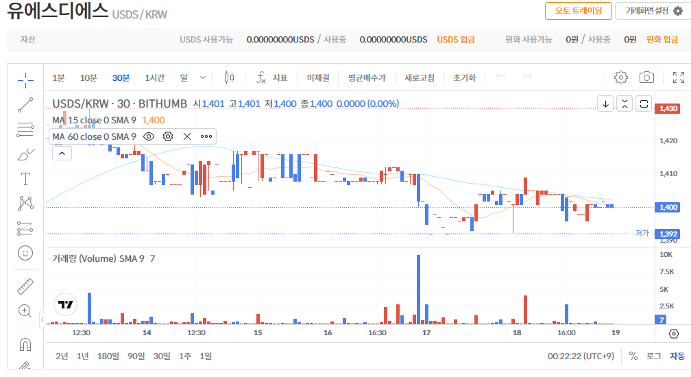Select the 일 daily interval
691x377 pixels.
184,78
